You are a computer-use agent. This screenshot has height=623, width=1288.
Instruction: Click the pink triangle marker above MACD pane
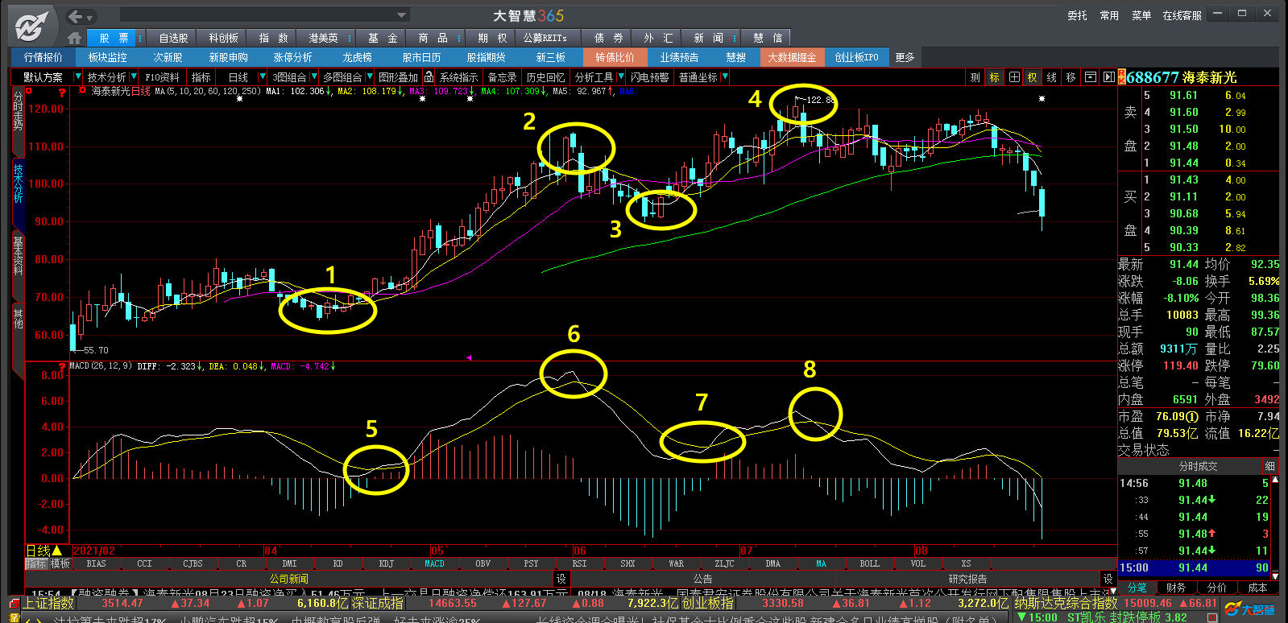pos(469,357)
